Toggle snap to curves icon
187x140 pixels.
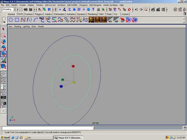tap(64, 9)
